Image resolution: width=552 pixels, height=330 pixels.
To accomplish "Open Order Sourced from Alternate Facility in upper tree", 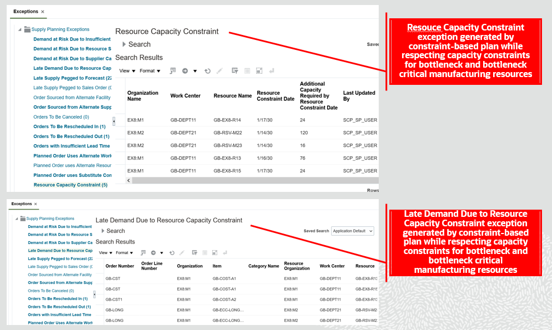I will [x=72, y=98].
